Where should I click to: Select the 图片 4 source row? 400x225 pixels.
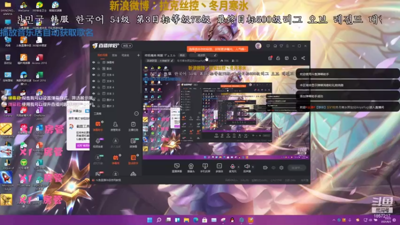pos(116,99)
